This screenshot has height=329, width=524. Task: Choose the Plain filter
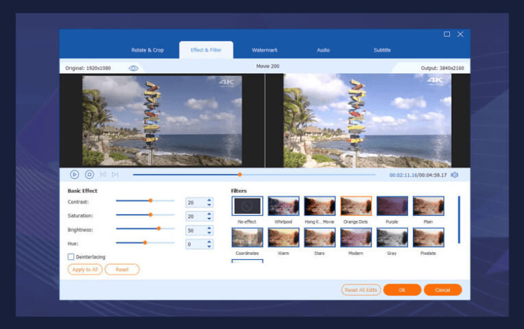point(428,206)
